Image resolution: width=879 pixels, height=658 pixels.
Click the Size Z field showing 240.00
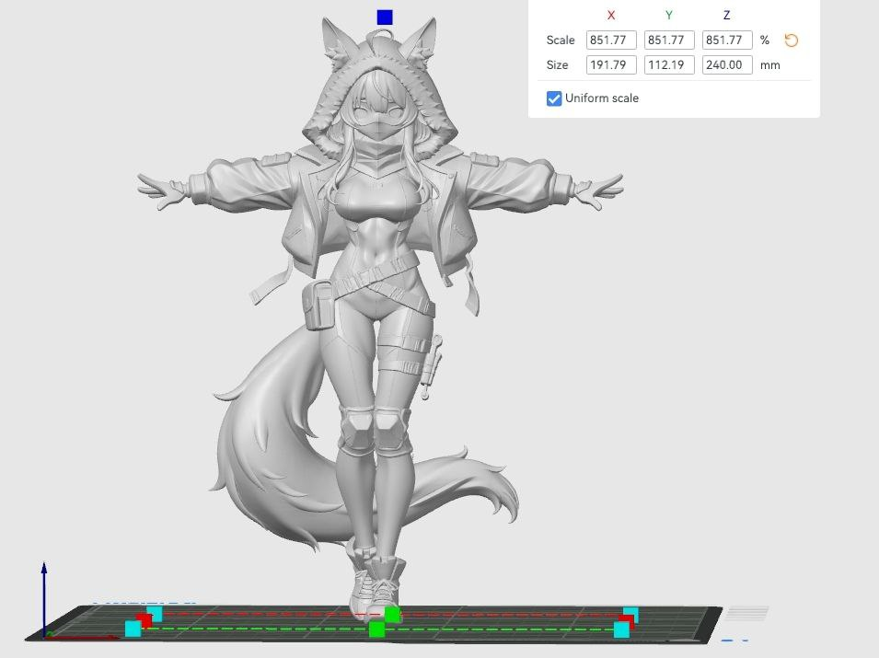(x=727, y=65)
